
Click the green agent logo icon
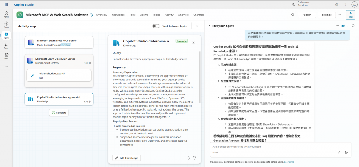click(x=20, y=15)
